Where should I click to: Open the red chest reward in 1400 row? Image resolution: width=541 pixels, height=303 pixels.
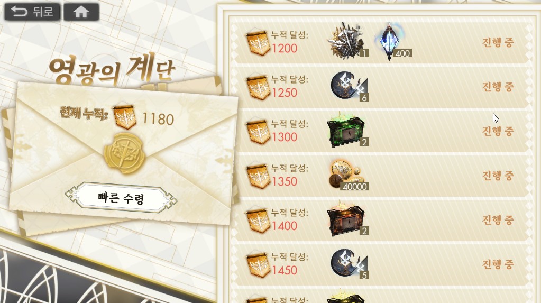(347, 219)
